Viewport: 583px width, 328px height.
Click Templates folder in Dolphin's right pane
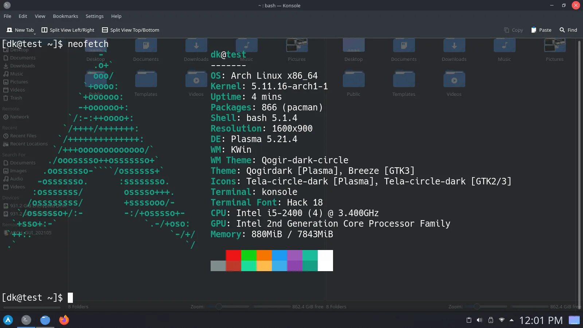pyautogui.click(x=404, y=84)
